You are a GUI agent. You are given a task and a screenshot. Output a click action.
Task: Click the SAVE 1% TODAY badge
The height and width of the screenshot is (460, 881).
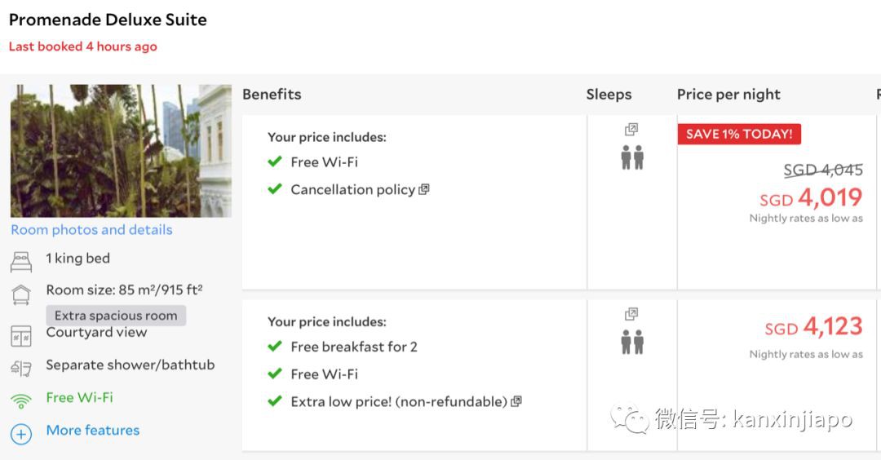click(739, 134)
